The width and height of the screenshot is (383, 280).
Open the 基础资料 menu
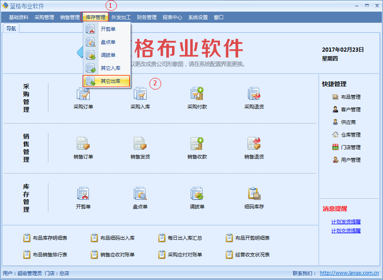click(19, 17)
